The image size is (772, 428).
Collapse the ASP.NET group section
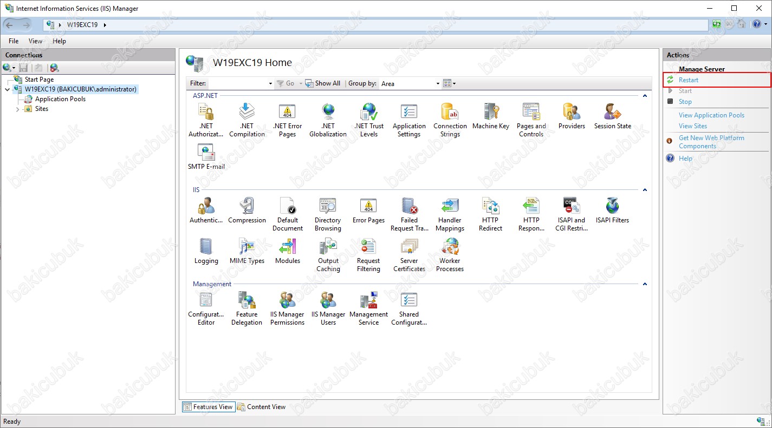pos(645,96)
